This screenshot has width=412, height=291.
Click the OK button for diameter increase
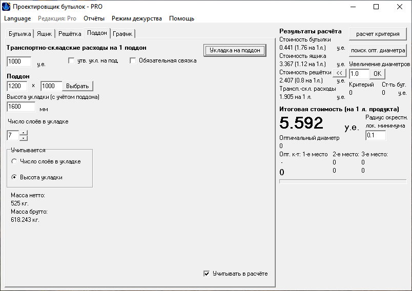click(x=377, y=74)
